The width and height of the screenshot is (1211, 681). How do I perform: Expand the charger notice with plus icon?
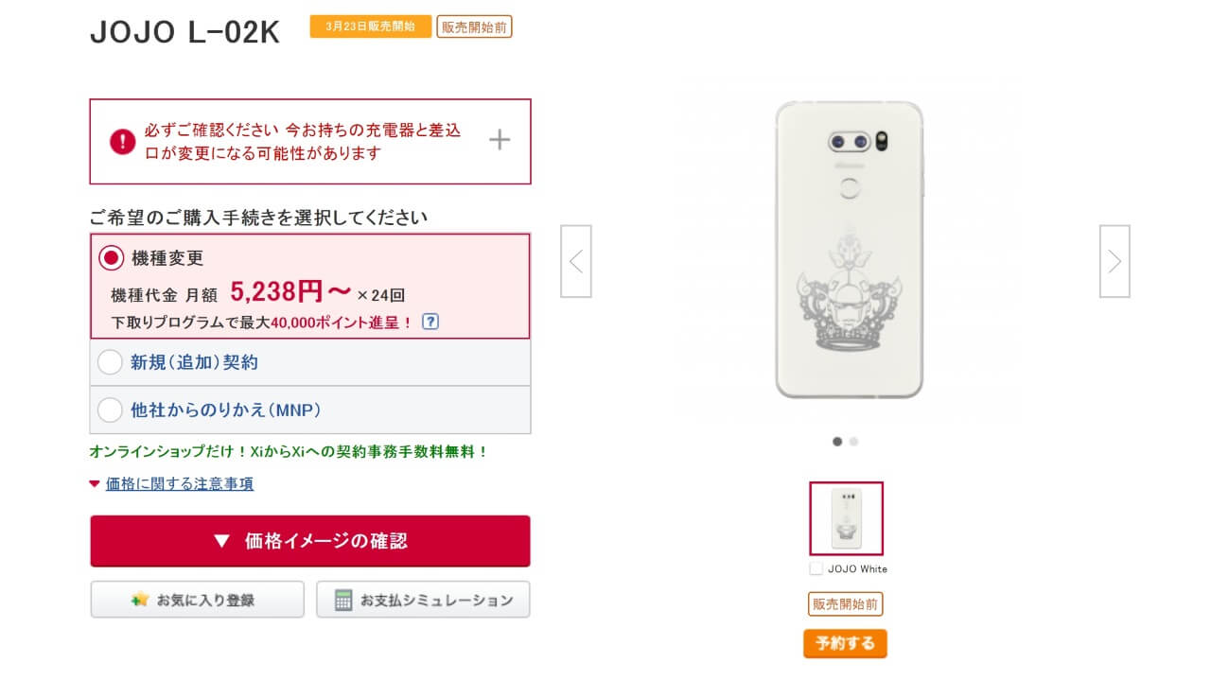point(500,141)
